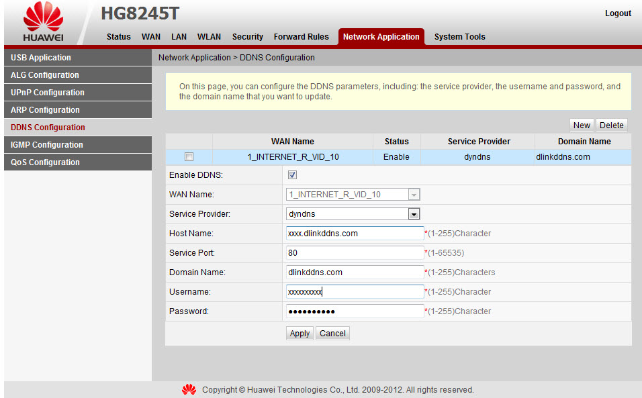
Task: Click the Domain Name column header
Action: (584, 142)
